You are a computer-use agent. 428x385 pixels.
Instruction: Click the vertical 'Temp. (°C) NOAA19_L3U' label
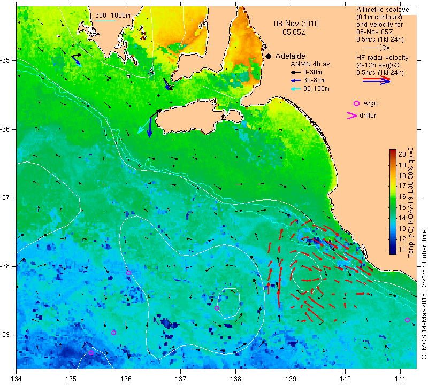click(x=410, y=203)
